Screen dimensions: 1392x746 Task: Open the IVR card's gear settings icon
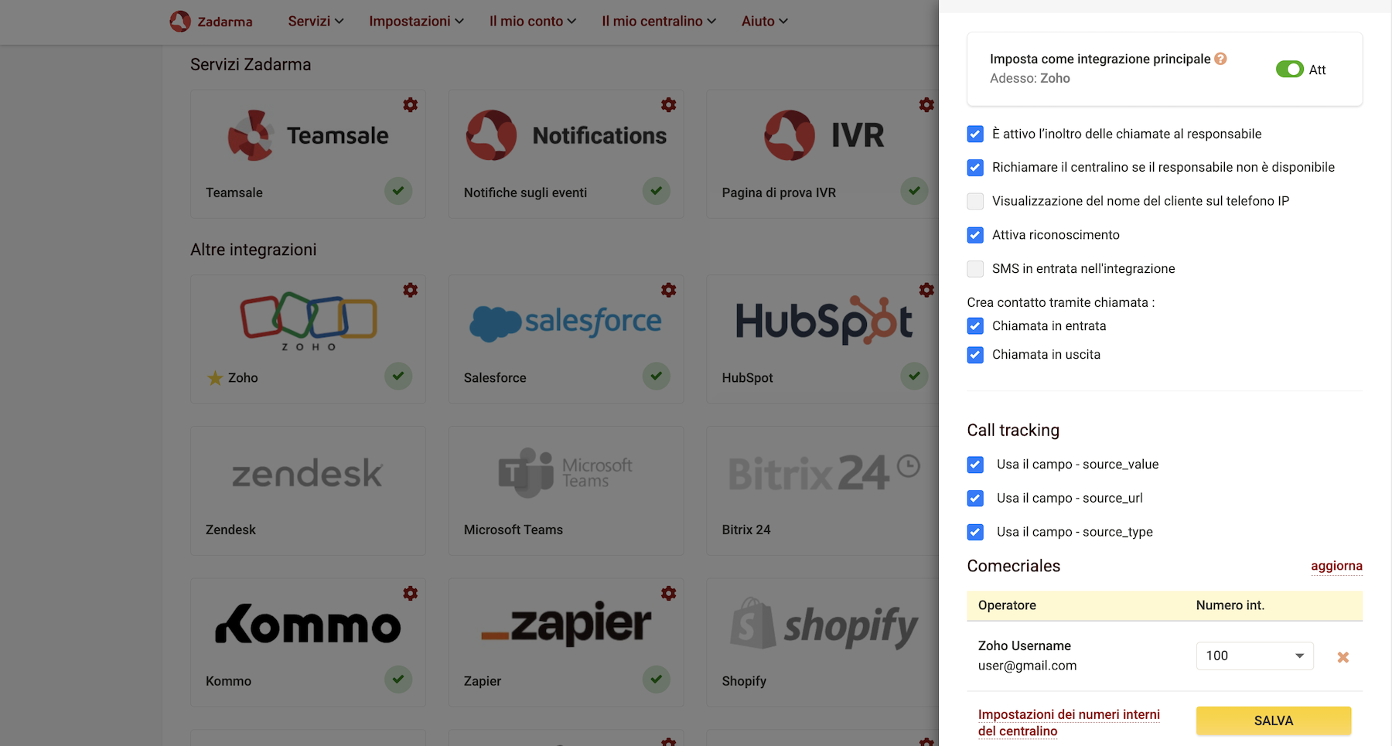[926, 104]
